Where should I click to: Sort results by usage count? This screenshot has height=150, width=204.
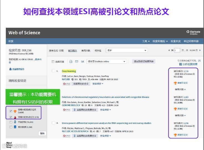[x=86, y=51]
